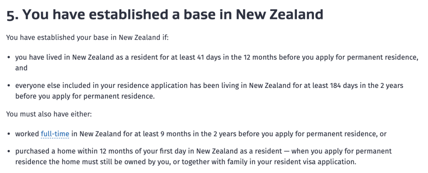
Task: Click the bullet dot before "you have lived"
Action: pos(9,57)
